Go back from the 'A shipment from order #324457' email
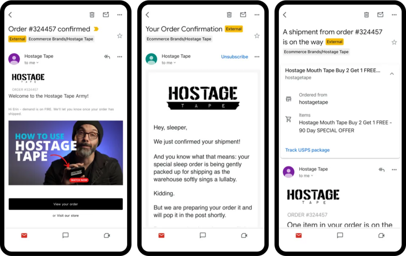Viewport: 406px width, 256px height. pos(285,15)
